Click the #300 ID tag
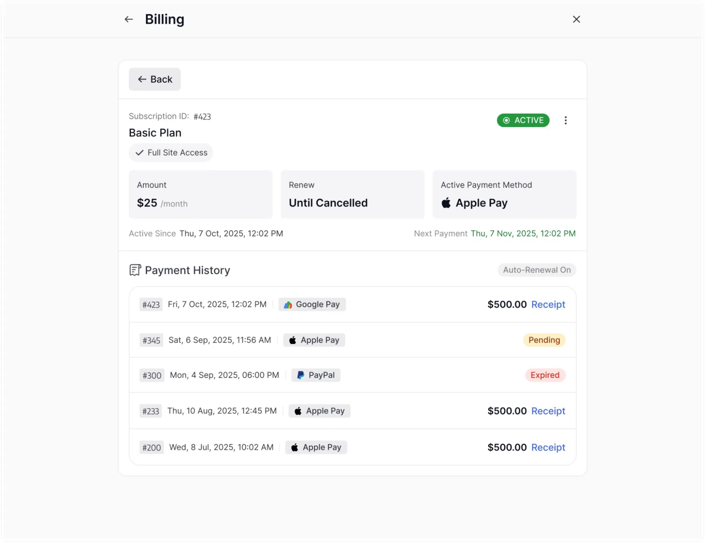 click(x=152, y=376)
